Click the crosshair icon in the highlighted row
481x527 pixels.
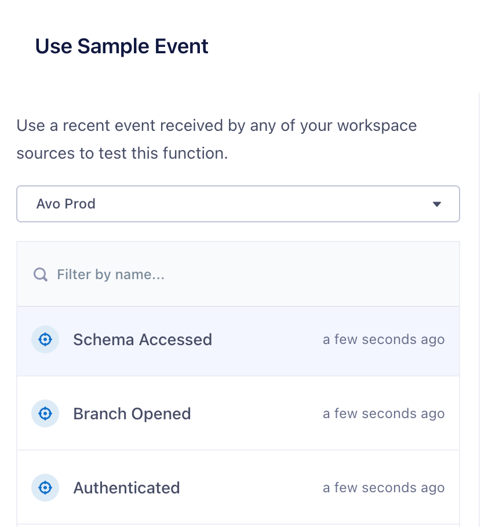45,339
